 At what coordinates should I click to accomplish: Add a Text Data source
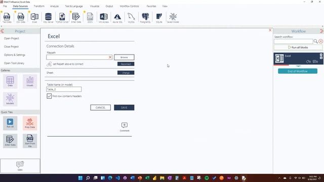click(7, 18)
